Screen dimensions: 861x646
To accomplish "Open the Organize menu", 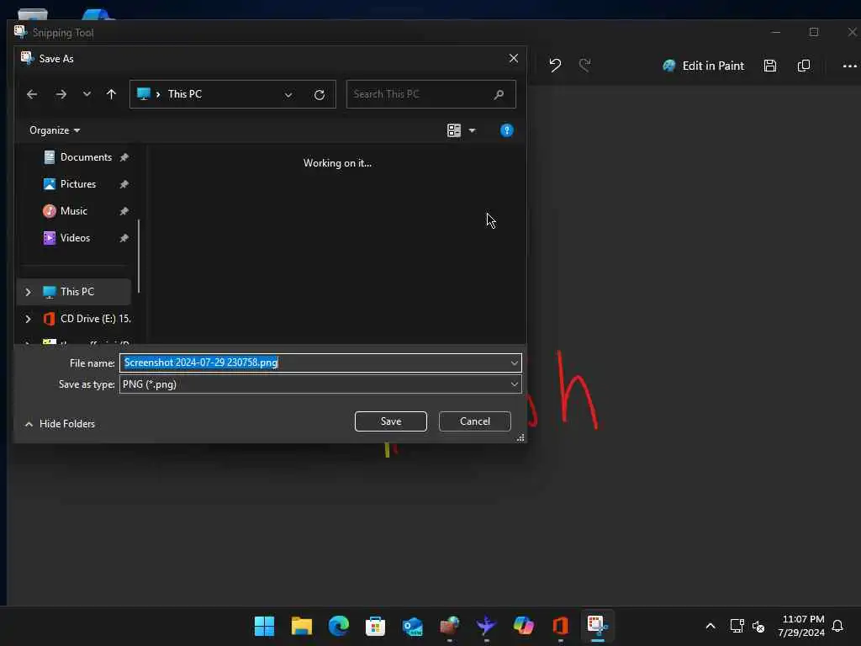I will 55,130.
